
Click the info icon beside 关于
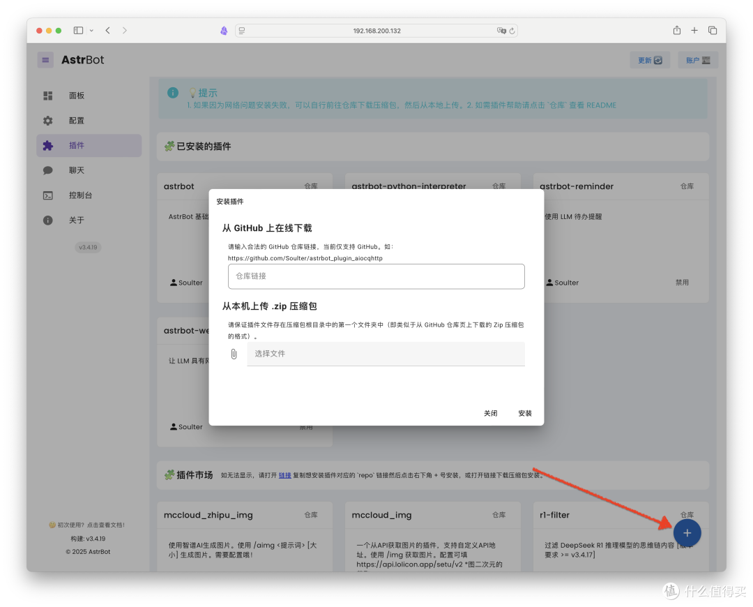pos(48,220)
